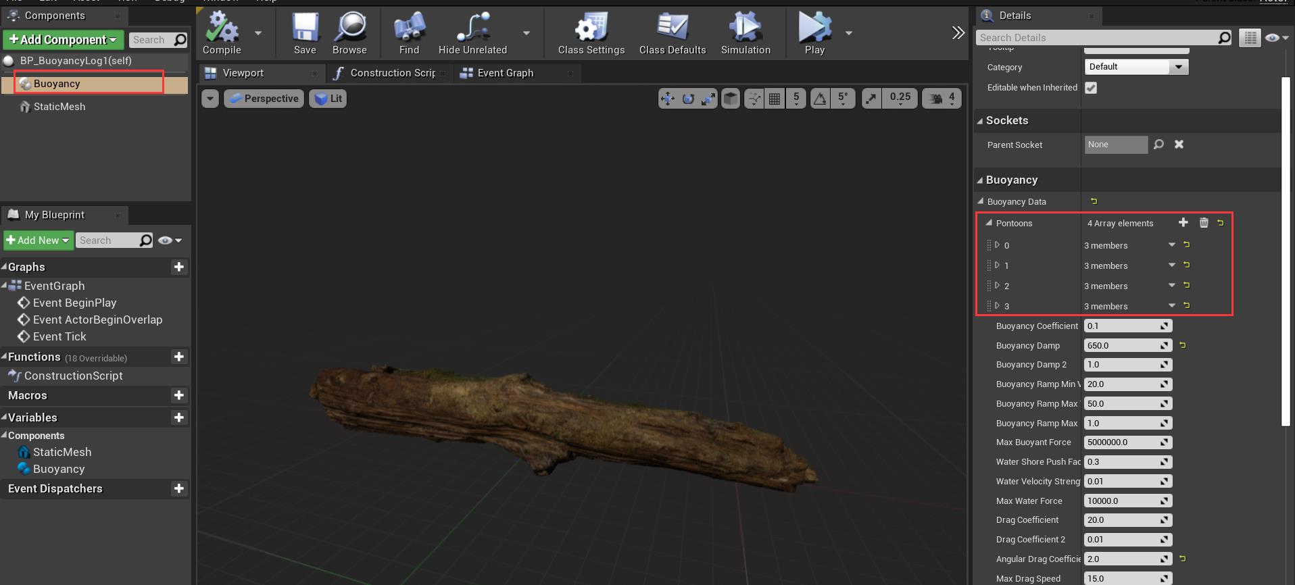This screenshot has width=1295, height=585.
Task: Toggle Details property matrix grid icon
Action: click(1250, 38)
